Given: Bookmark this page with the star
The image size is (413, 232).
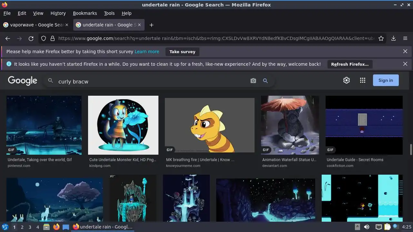Looking at the screenshot, I should 381,38.
